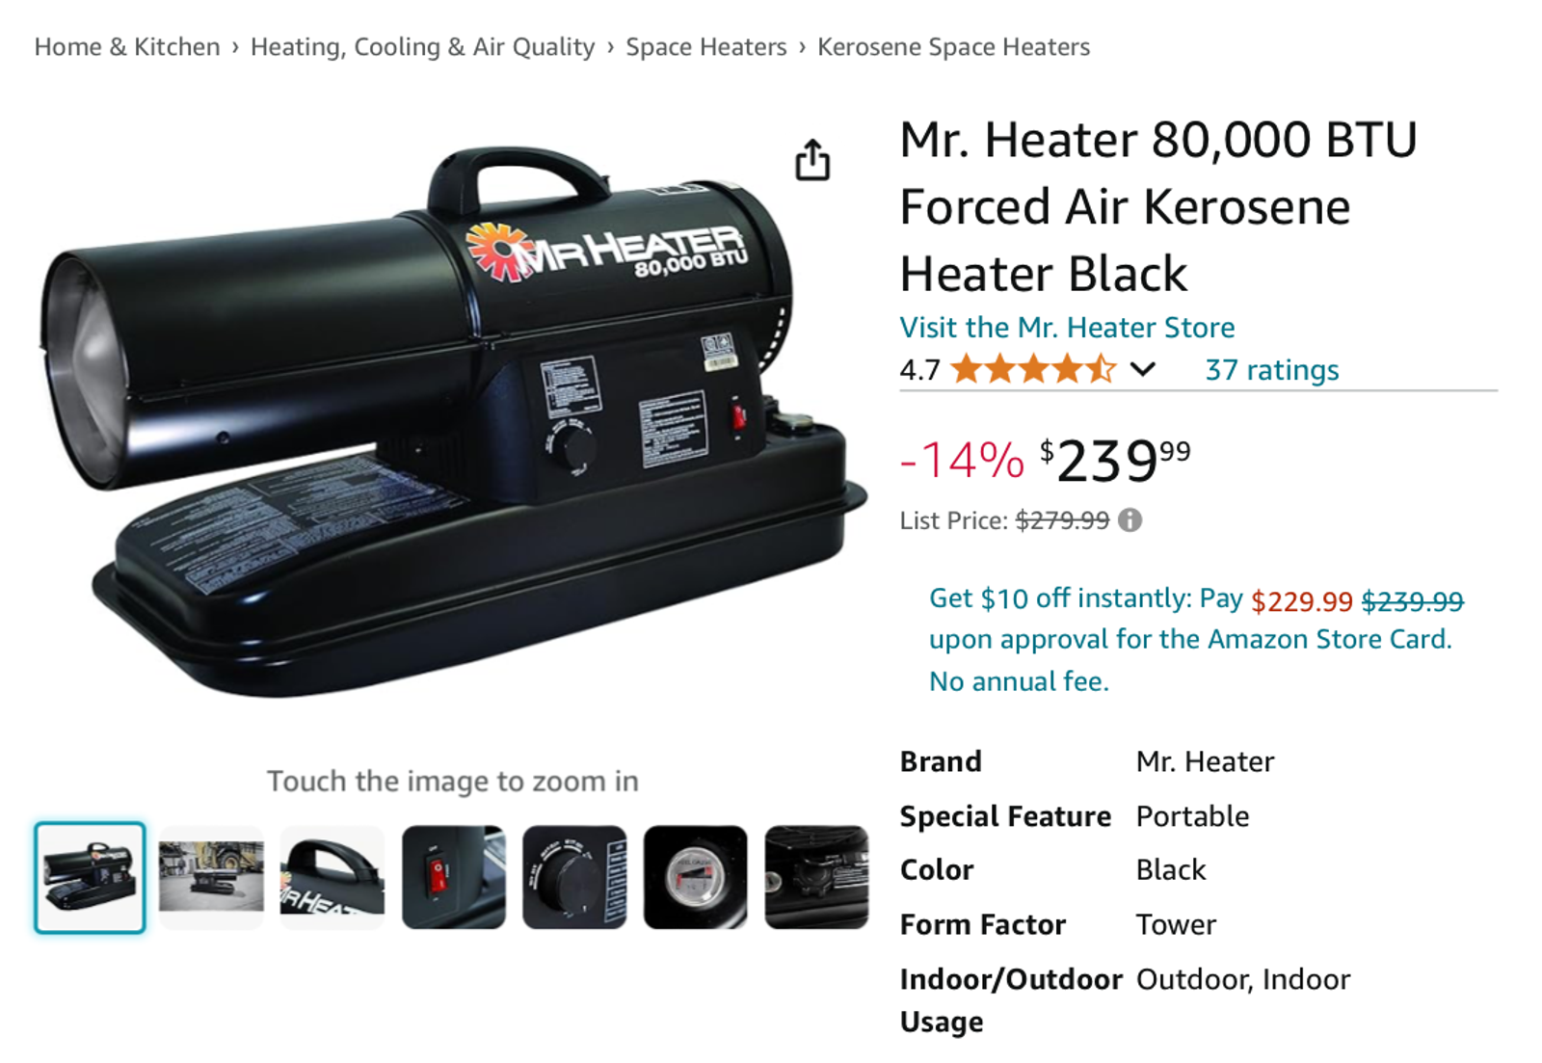Expand the star rating chevron
1542x1063 pixels.
pyautogui.click(x=1143, y=369)
